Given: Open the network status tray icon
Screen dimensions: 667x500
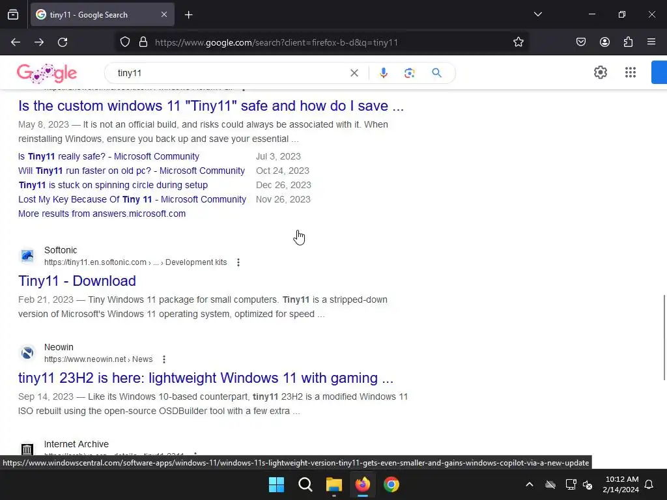Looking at the screenshot, I should pyautogui.click(x=571, y=484).
